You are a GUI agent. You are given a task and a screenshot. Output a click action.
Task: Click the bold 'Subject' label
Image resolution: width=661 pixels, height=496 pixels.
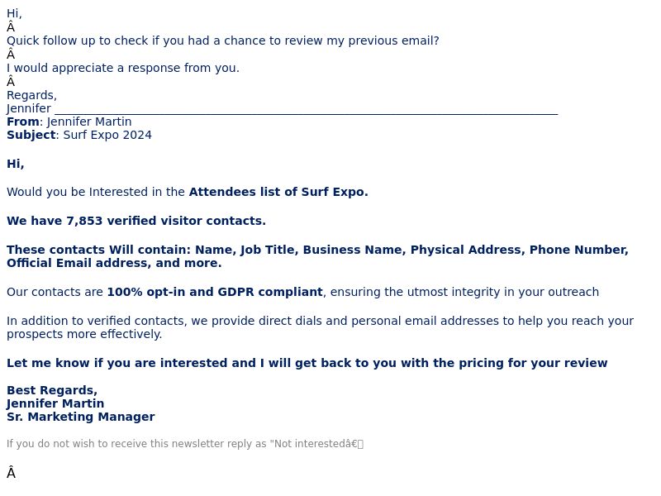tap(31, 135)
